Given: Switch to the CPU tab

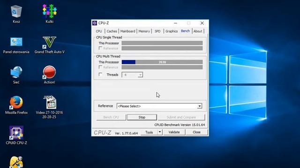Looking at the screenshot, I should (x=99, y=31).
